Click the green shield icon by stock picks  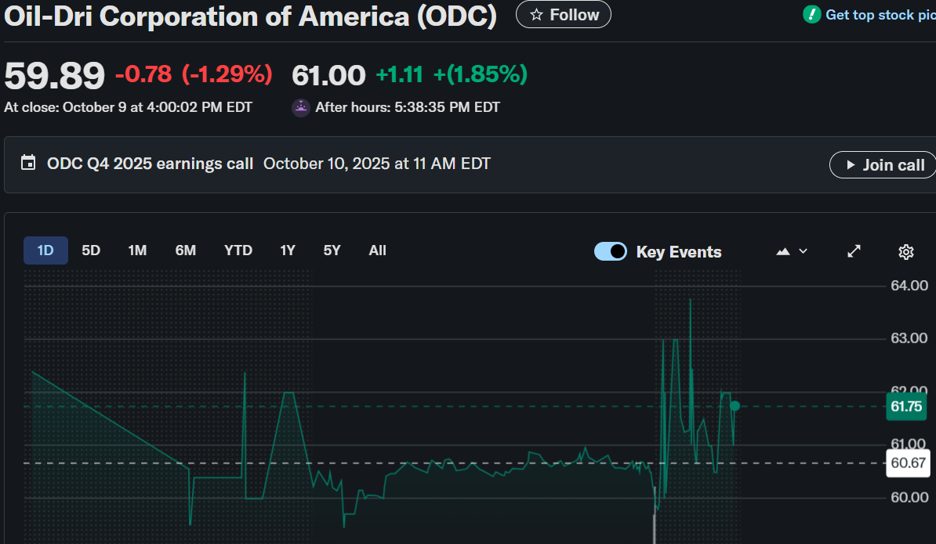click(811, 14)
